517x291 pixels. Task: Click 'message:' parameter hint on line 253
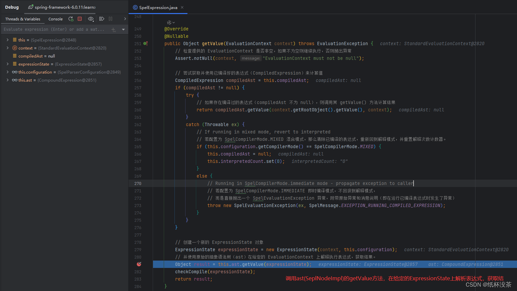[251, 58]
